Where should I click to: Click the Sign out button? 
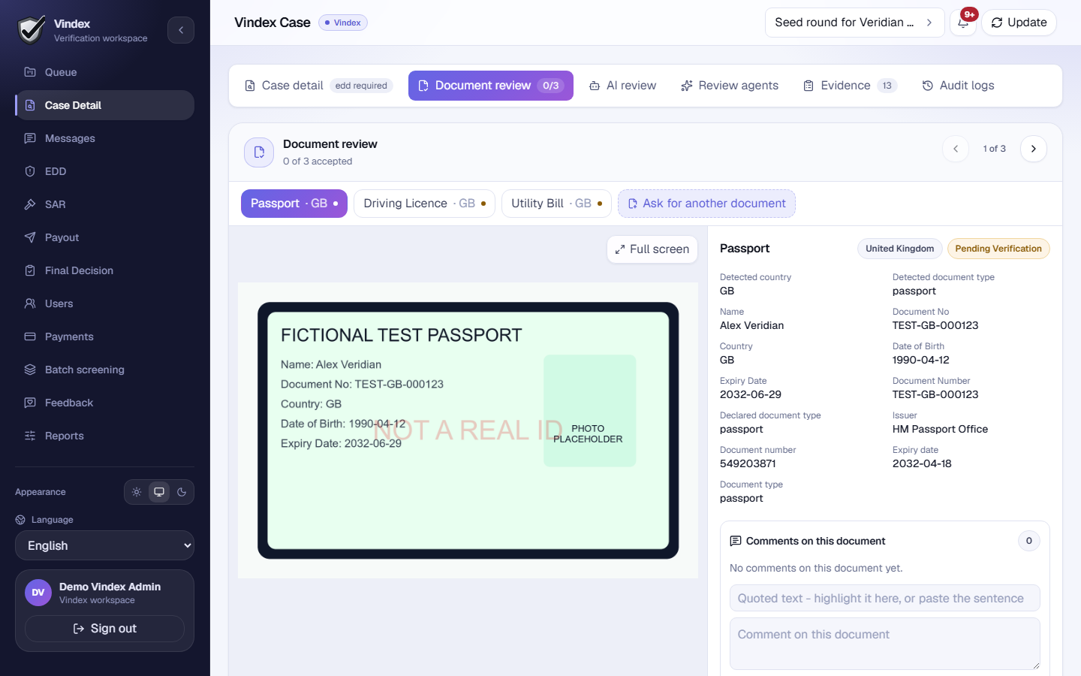pyautogui.click(x=104, y=629)
